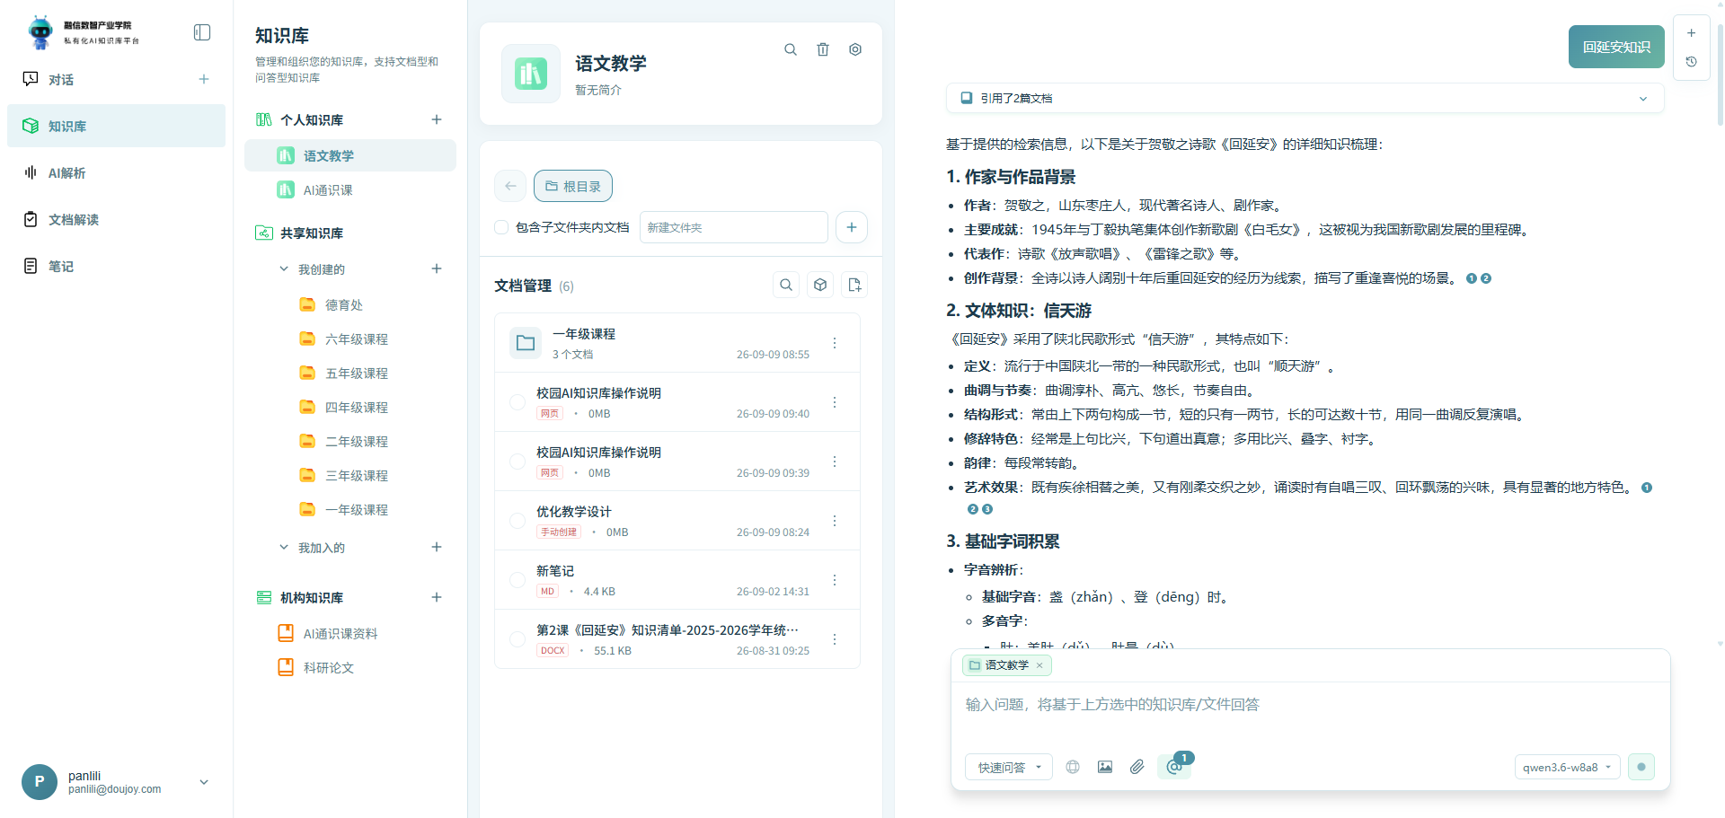Collapse the left sidebar panel icon
Screen dimensions: 1725x818
[202, 32]
